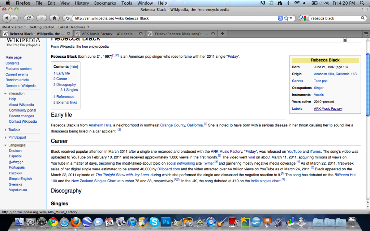The height and width of the screenshot is (231, 370).
Task: Reload the page with the Reload button
Action: pos(29,18)
